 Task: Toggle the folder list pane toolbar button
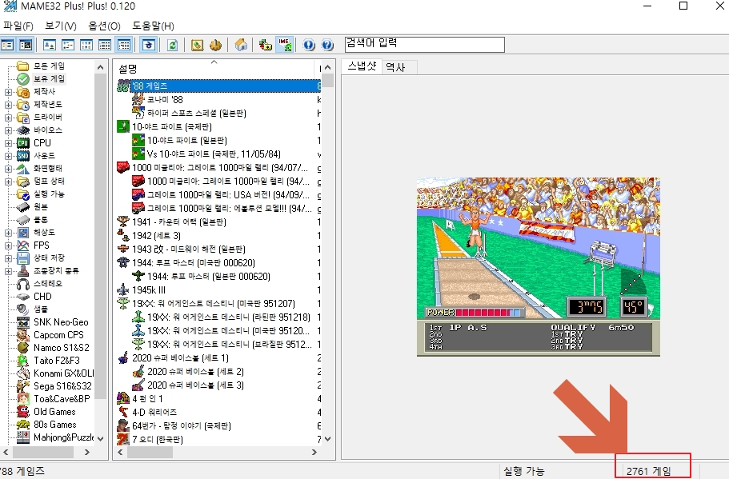point(7,45)
